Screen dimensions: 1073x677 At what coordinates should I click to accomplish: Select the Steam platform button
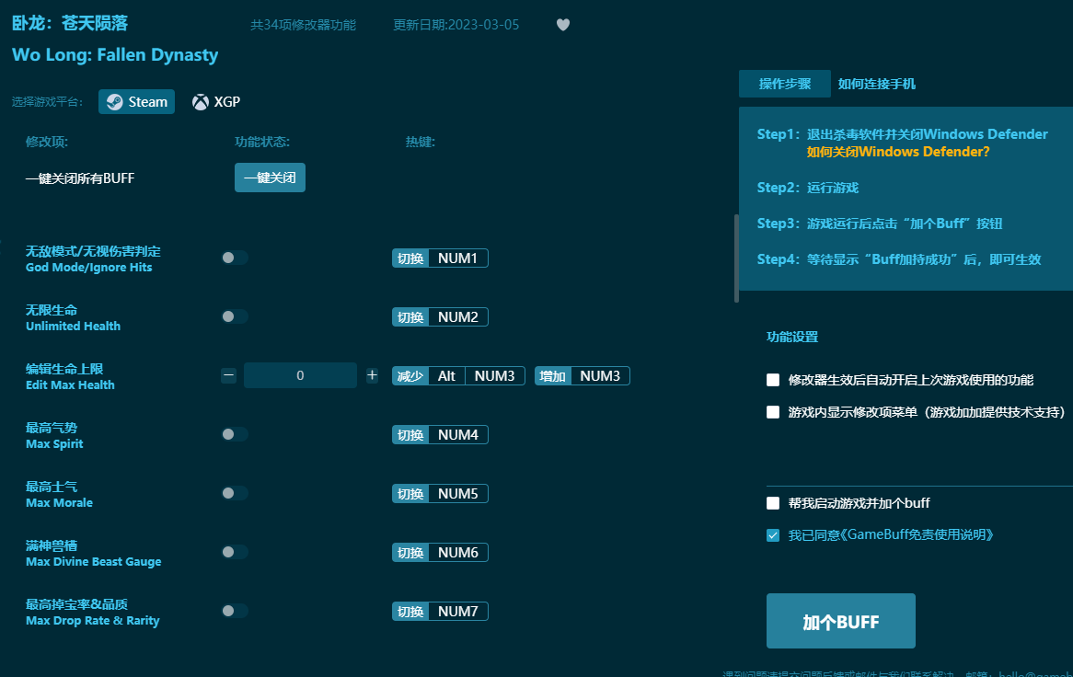point(137,102)
